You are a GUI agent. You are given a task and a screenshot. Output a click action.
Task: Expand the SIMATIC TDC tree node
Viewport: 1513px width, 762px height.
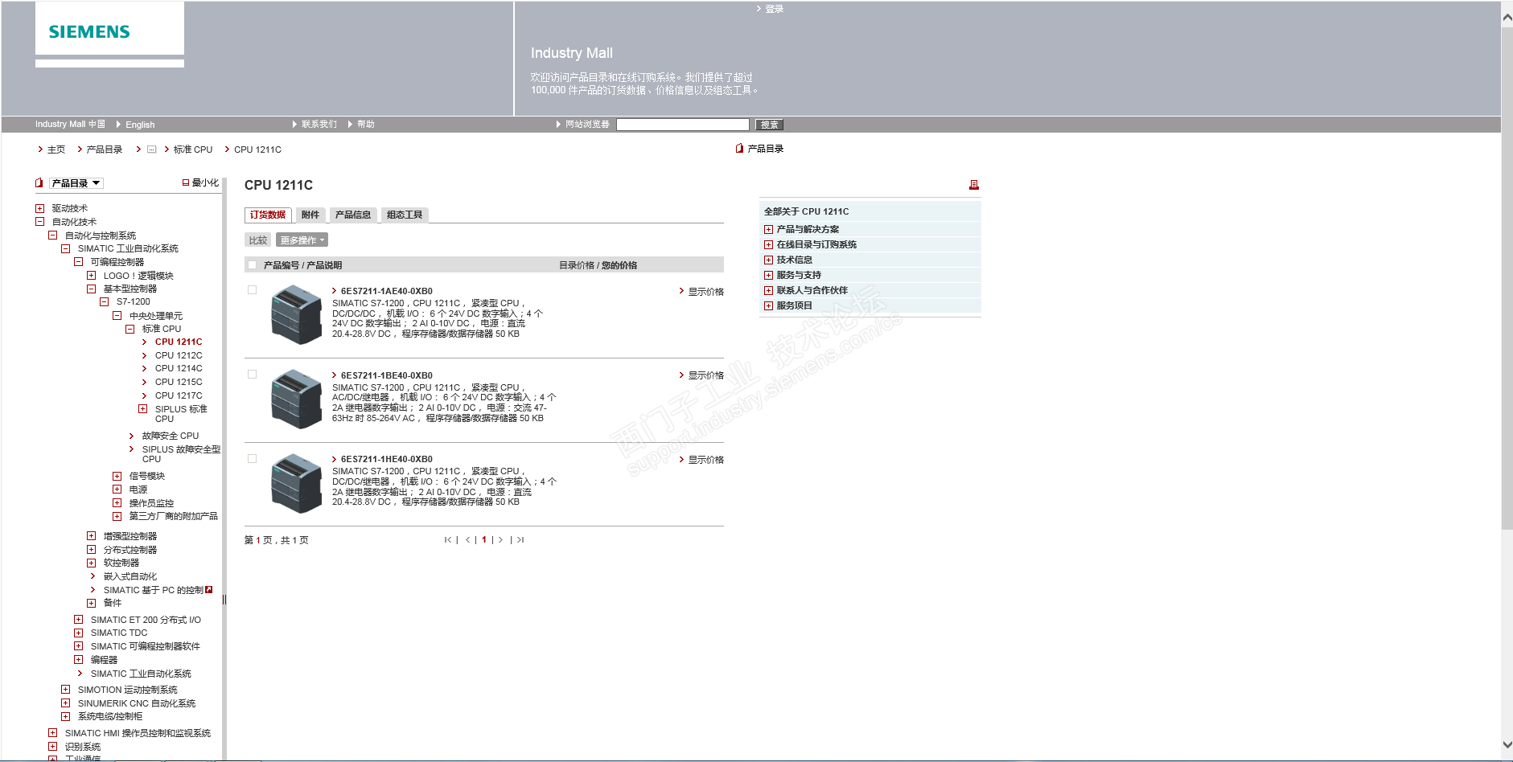(x=78, y=633)
